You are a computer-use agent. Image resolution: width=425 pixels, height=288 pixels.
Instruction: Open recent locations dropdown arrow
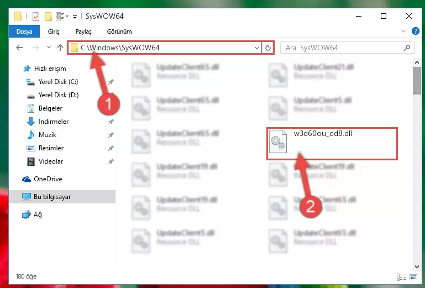click(x=49, y=48)
